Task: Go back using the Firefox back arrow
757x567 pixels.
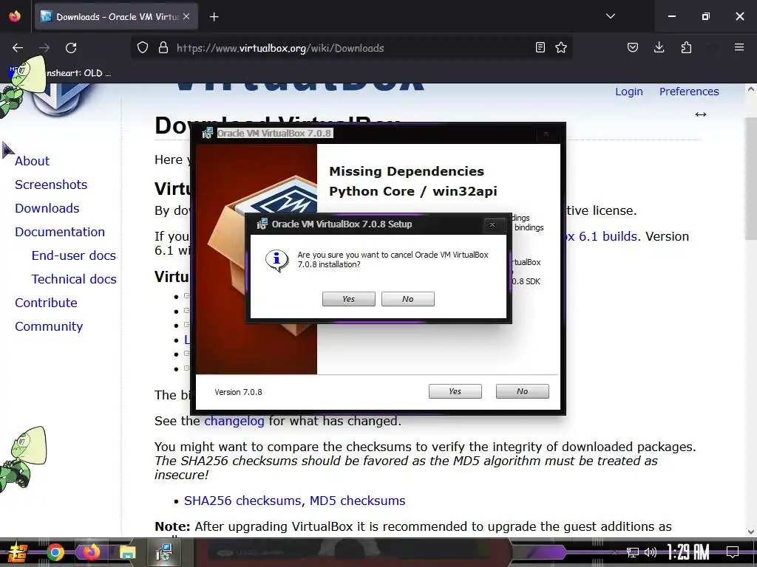Action: 18,48
